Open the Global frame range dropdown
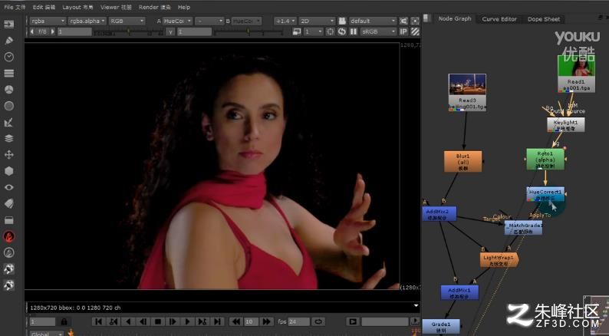The image size is (609, 336). (x=47, y=333)
